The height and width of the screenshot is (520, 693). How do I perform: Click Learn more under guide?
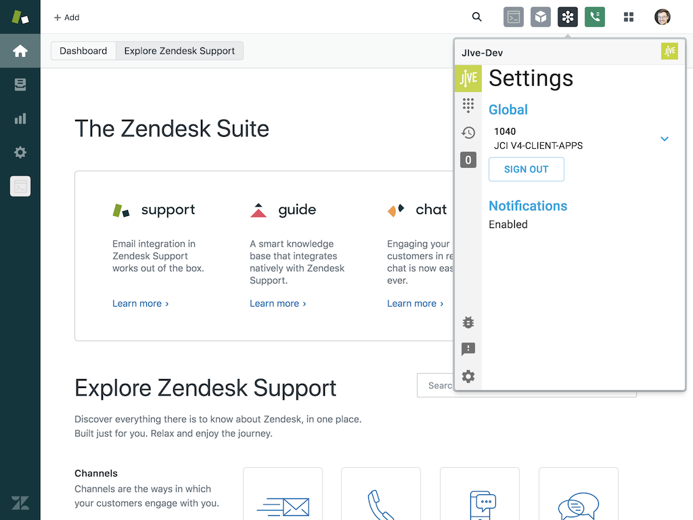[277, 303]
